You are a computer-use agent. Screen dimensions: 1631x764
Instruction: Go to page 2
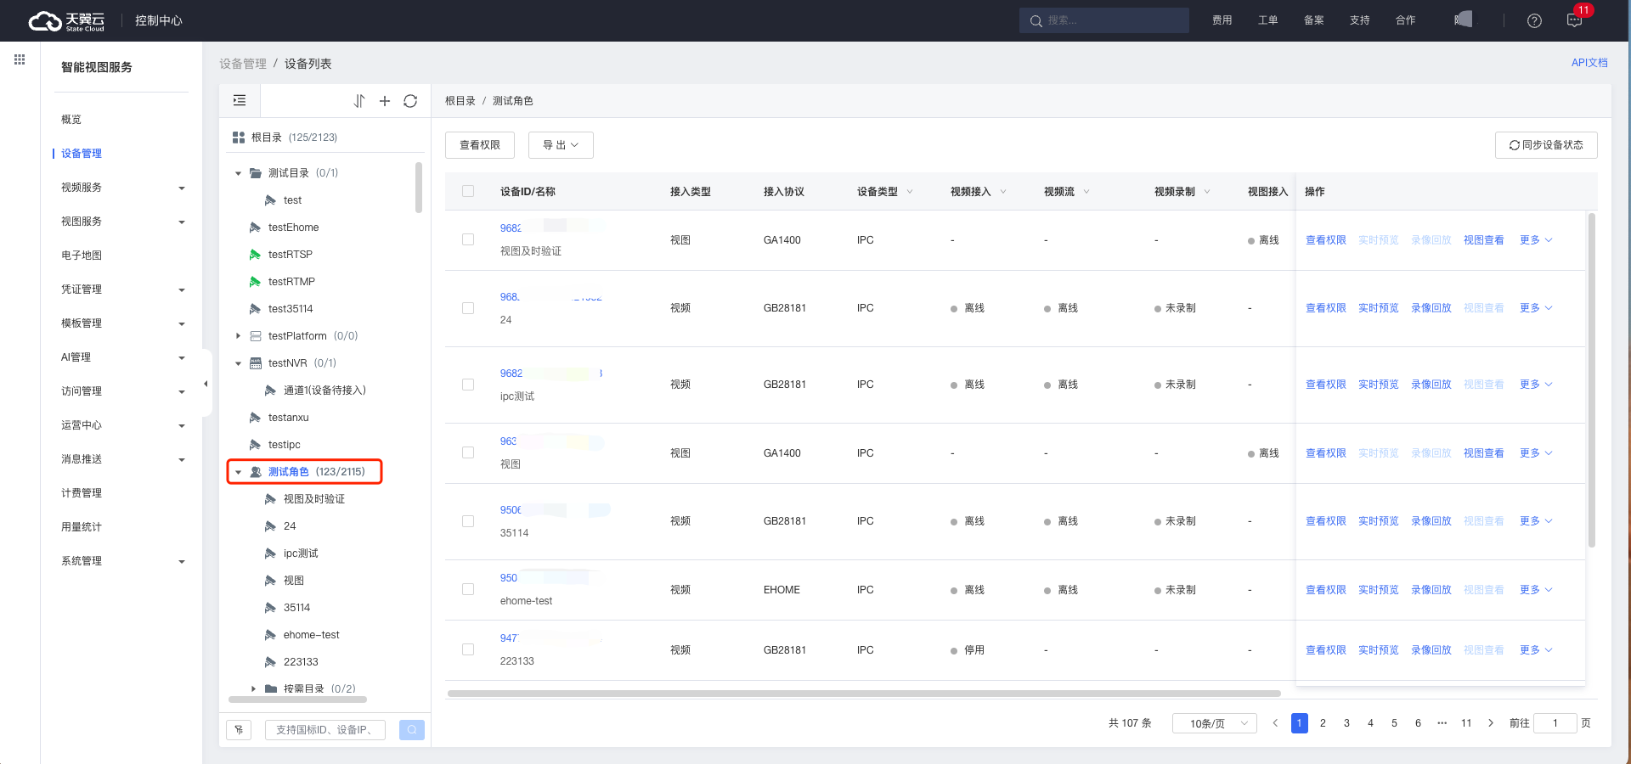(1323, 723)
